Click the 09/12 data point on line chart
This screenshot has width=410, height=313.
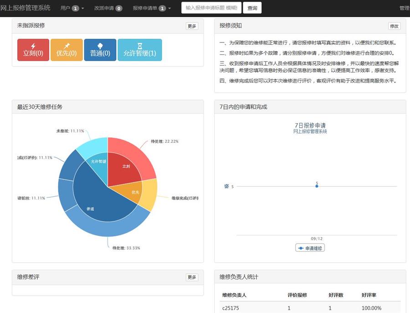317,186
